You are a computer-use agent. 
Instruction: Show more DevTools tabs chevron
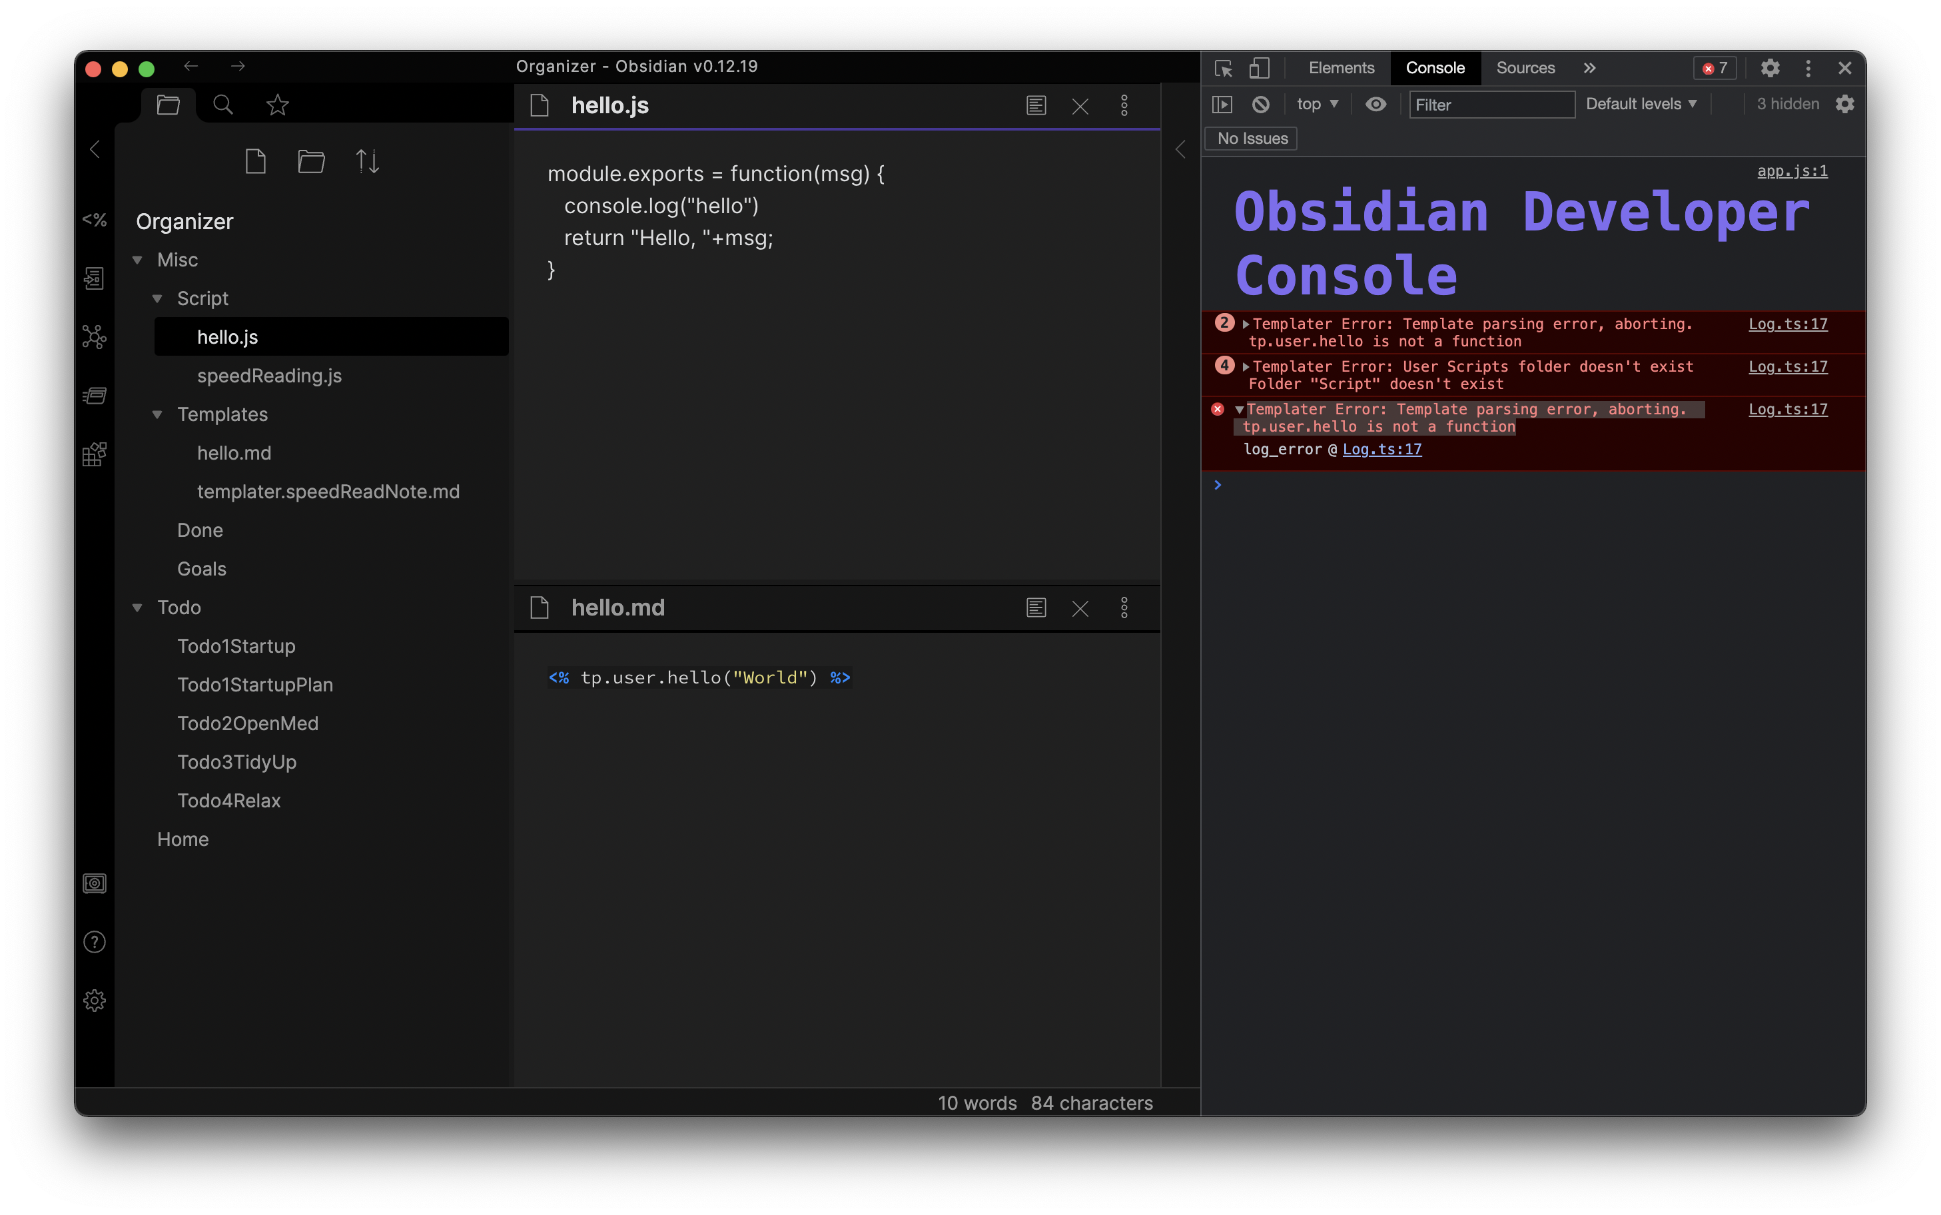1589,69
